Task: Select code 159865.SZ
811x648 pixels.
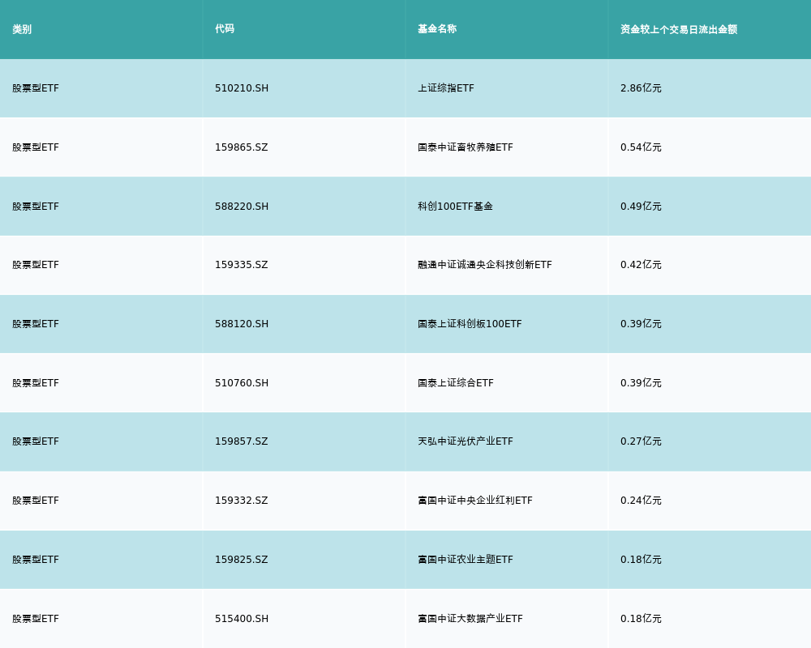Action: tap(242, 147)
